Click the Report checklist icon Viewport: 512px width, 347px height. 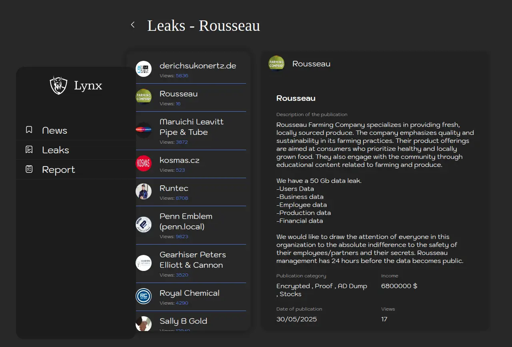click(x=29, y=169)
